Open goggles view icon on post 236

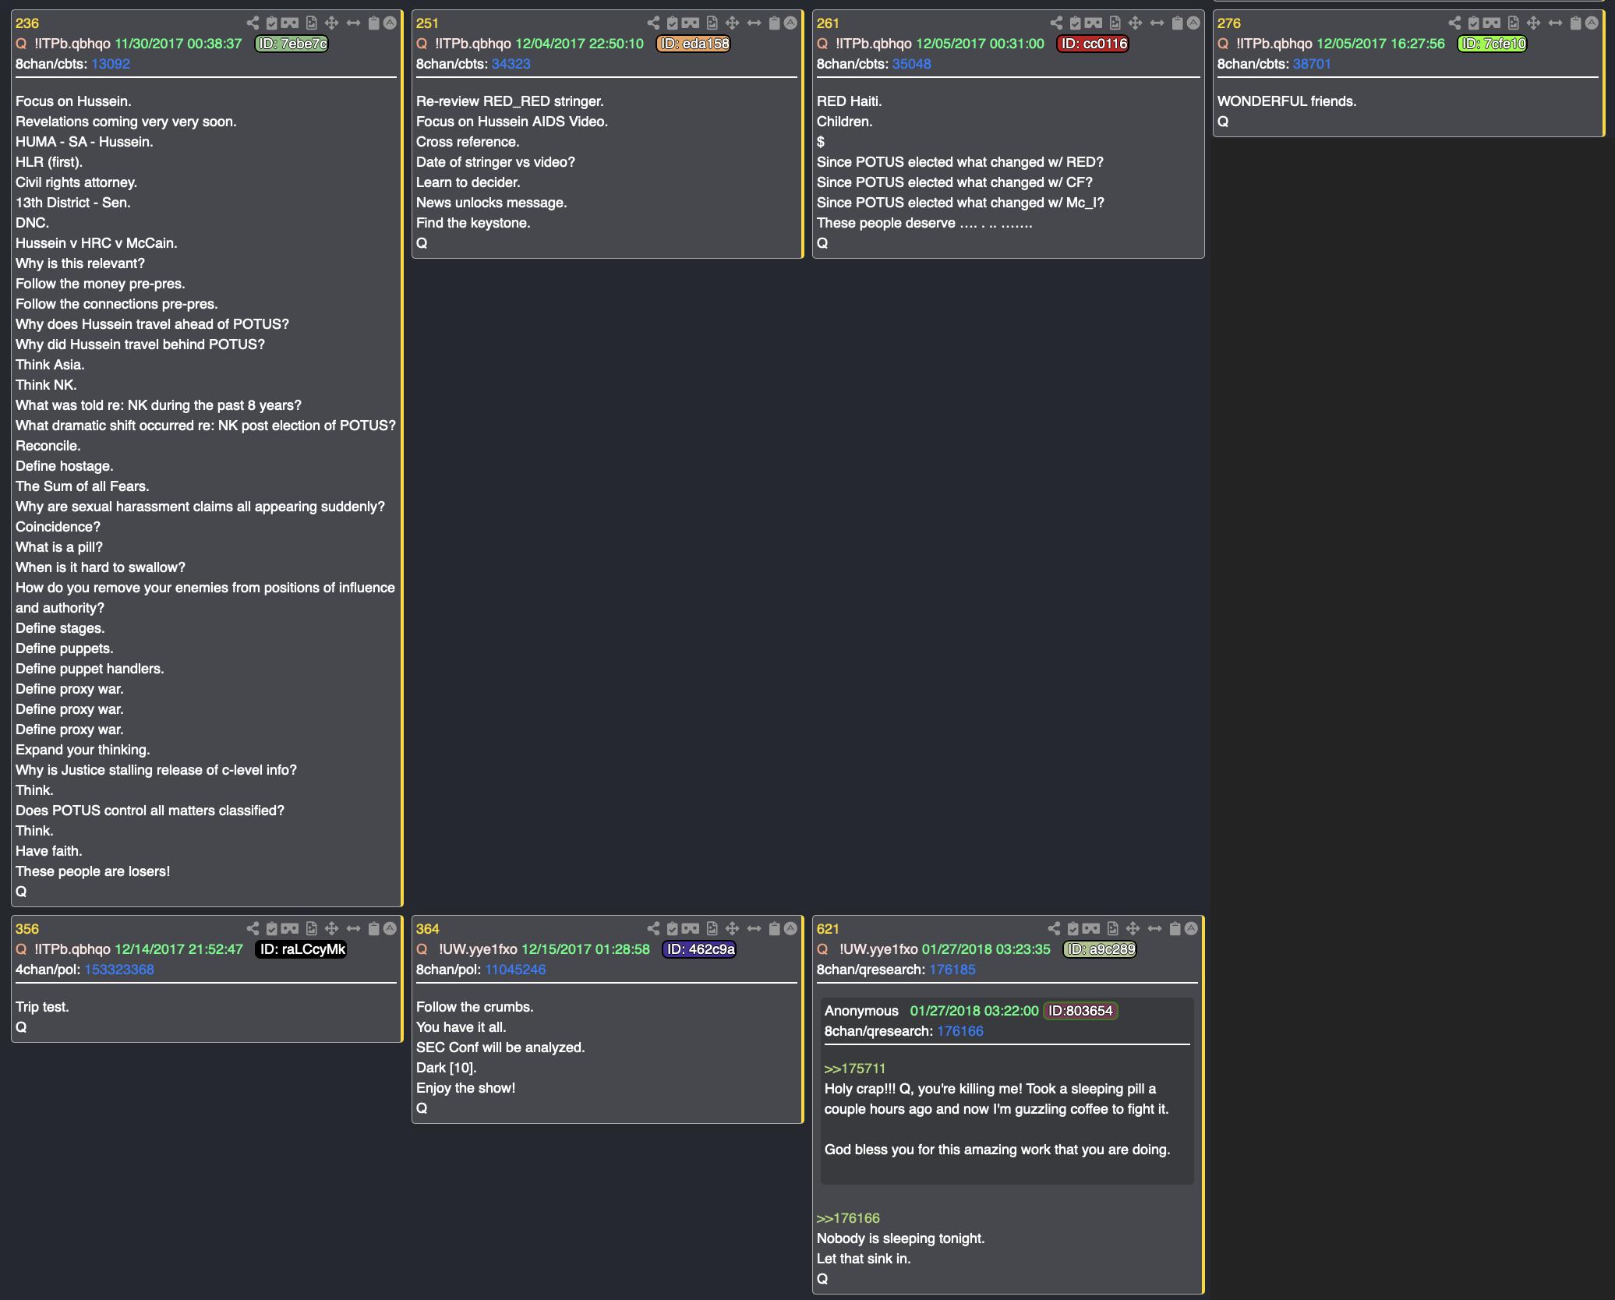point(290,23)
